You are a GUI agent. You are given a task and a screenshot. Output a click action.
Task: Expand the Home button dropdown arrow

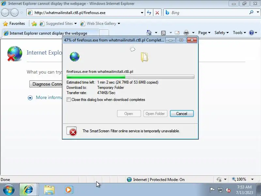(x=156, y=33)
